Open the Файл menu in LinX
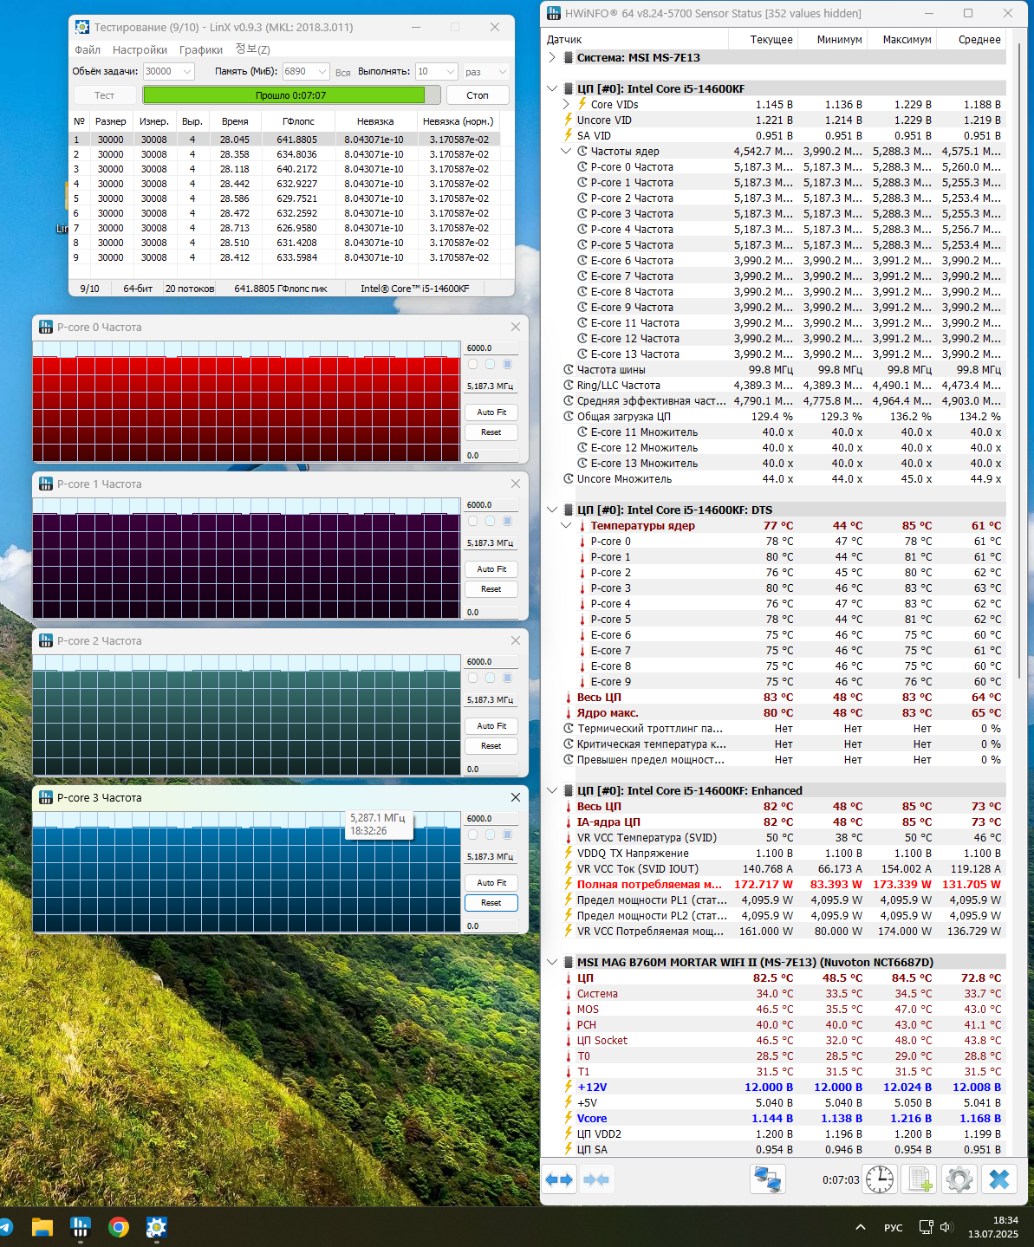 pos(88,49)
